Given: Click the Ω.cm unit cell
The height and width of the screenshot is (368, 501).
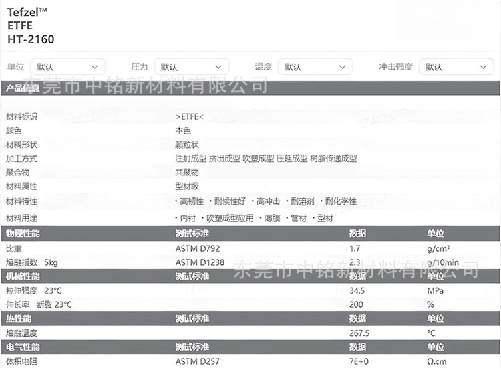Looking at the screenshot, I should tap(437, 362).
